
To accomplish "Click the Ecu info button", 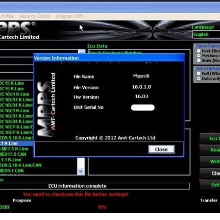I will [x=210, y=139].
